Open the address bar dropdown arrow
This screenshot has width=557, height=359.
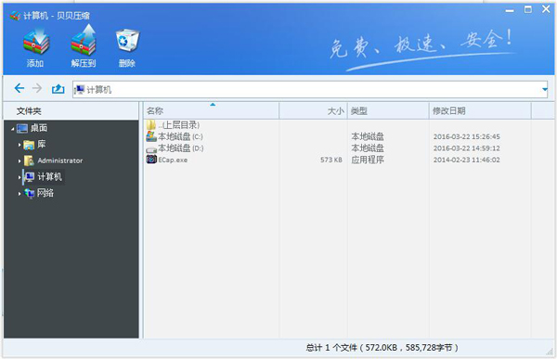pos(545,89)
